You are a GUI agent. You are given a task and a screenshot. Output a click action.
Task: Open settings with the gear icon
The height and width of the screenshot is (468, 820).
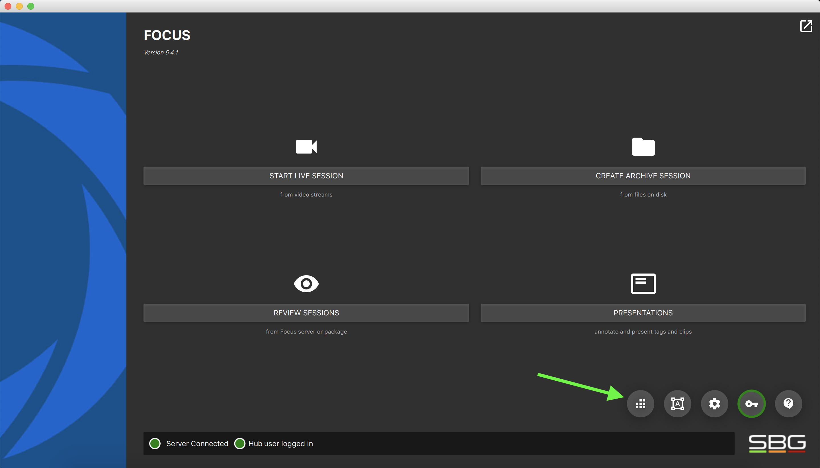point(714,404)
